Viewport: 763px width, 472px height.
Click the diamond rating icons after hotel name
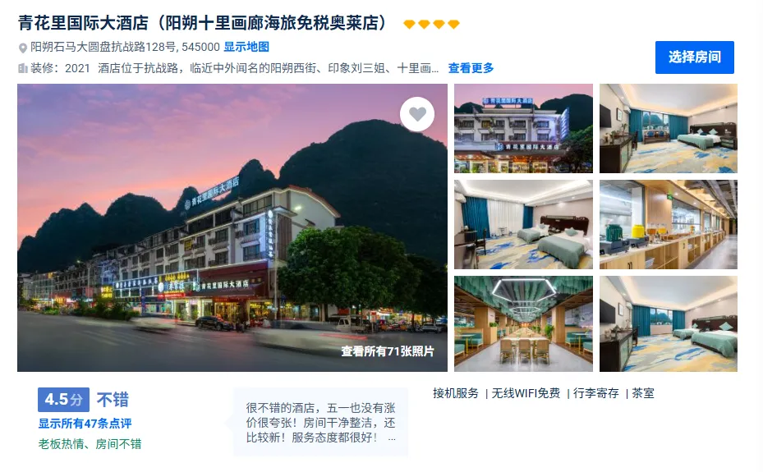[x=431, y=24]
